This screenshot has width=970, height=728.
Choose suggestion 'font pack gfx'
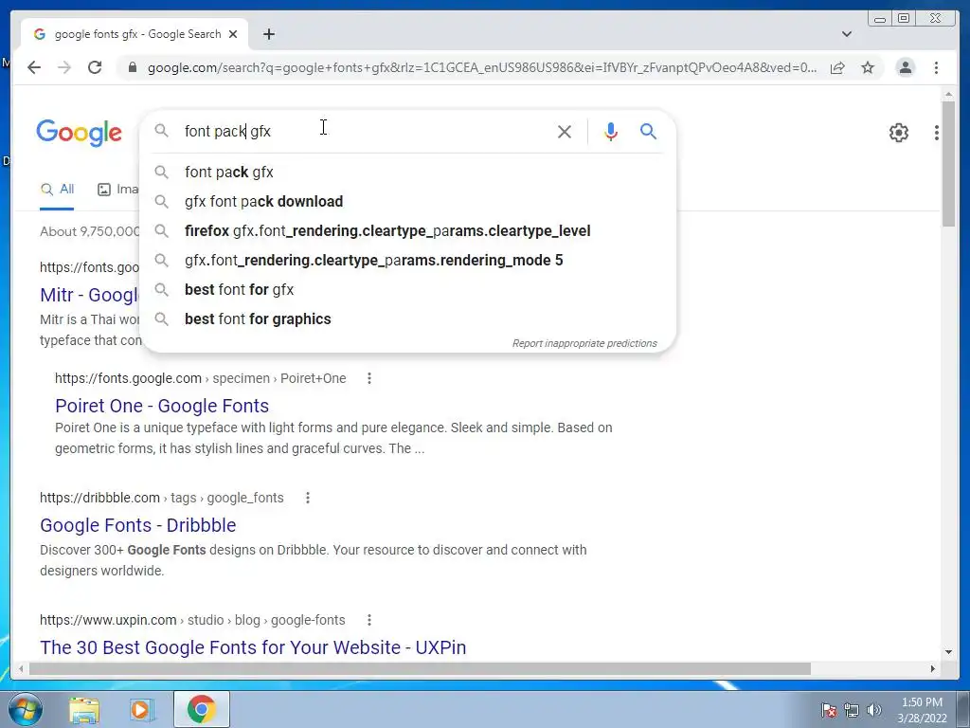408,173
